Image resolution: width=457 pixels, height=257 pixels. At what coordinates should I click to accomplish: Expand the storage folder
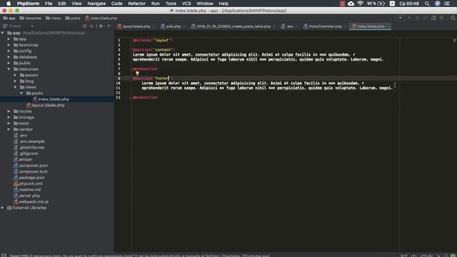[9, 117]
